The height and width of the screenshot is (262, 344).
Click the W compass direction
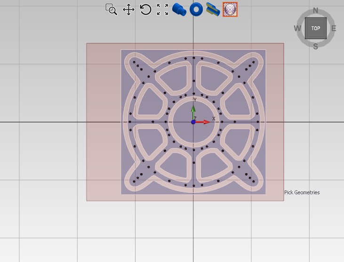coord(297,28)
